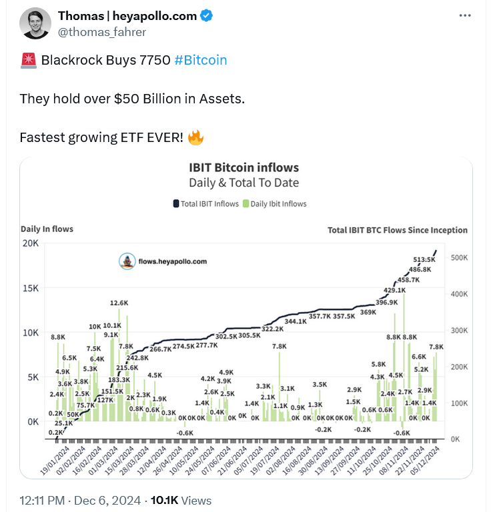Toggle the Total IBIT Inflows legend label
This screenshot has width=493, height=512.
pyautogui.click(x=209, y=204)
